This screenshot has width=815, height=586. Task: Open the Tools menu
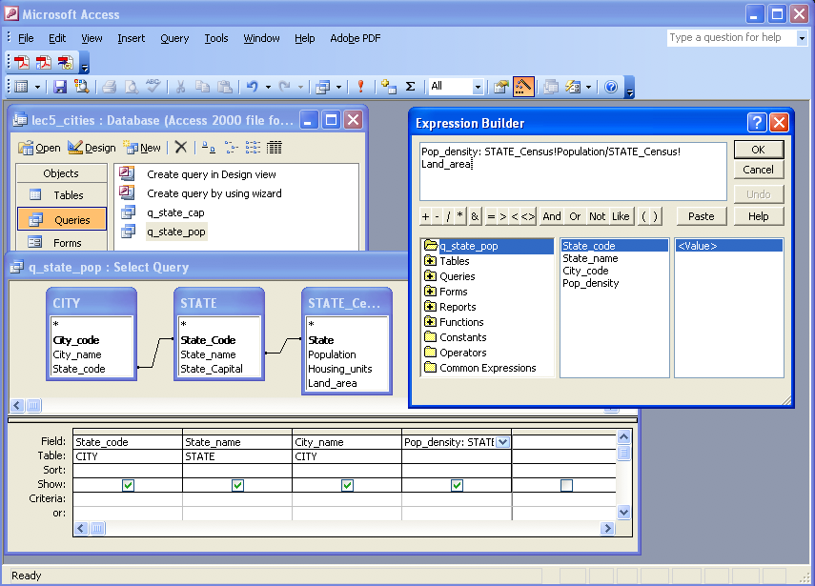[x=216, y=38]
